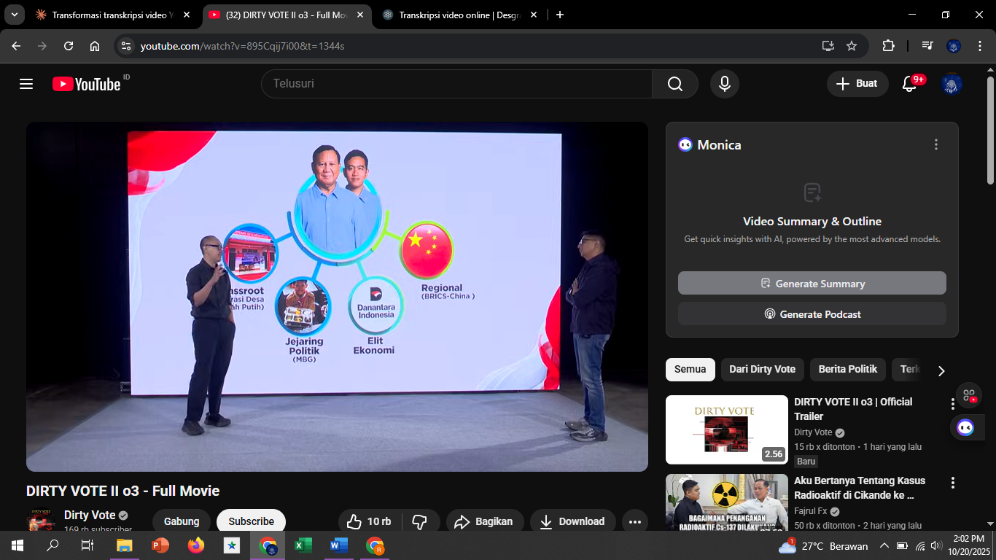Open the Fajrul Fx channel link
Viewport: 996px width, 560px height.
click(811, 511)
